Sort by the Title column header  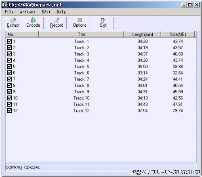(x=81, y=34)
